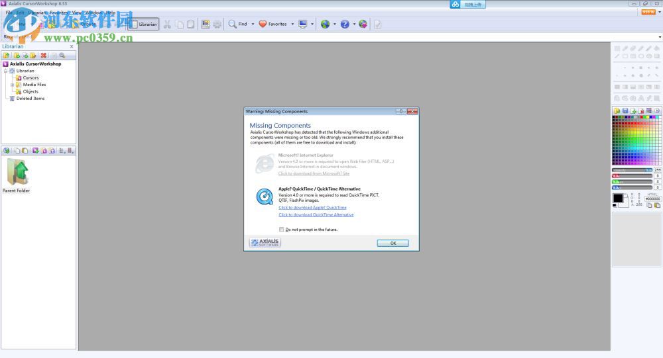Click the globe web icon in toolbar

325,24
